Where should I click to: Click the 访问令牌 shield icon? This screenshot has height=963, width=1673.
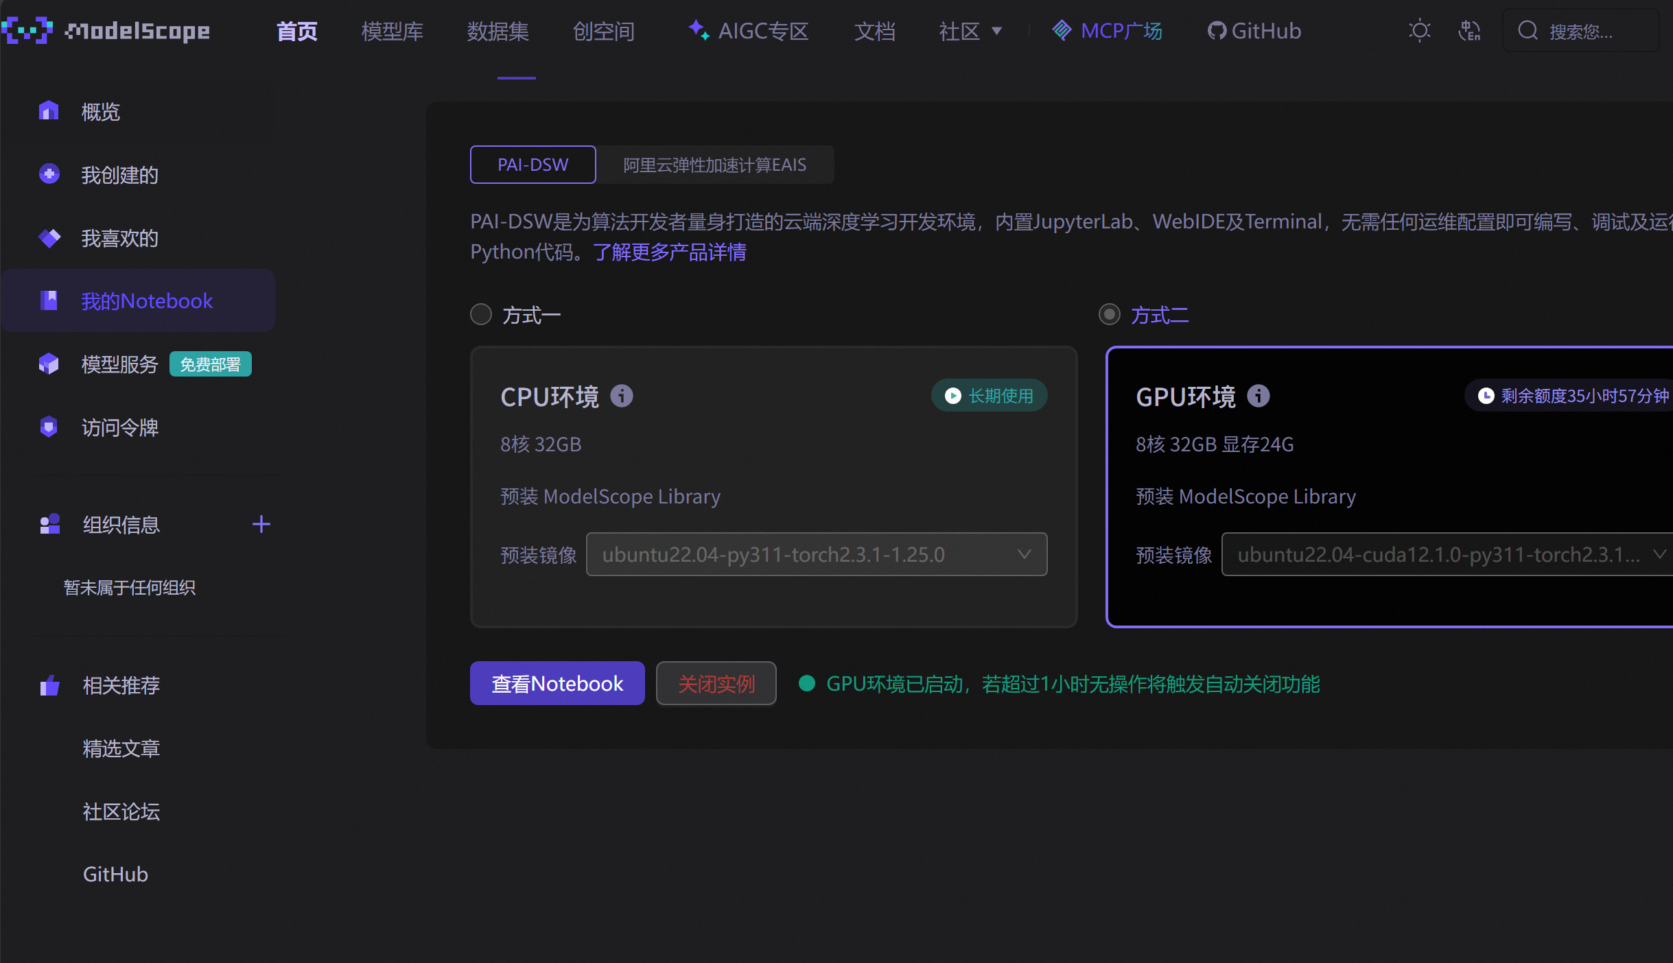click(x=49, y=427)
